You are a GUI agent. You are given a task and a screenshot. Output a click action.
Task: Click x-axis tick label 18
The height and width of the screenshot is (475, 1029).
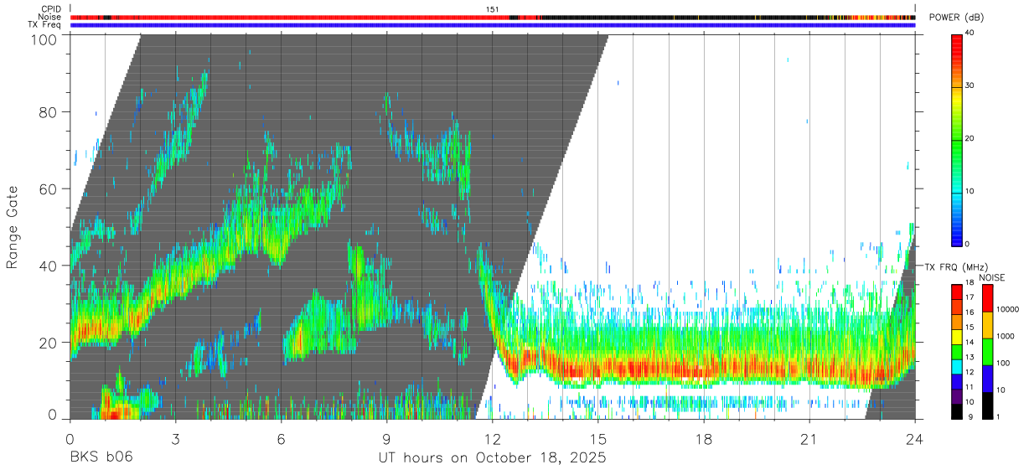[x=704, y=438]
